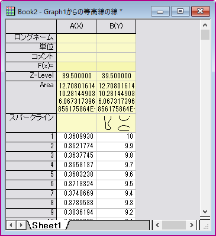
Task: Select cell with value 0.3748669
Action: click(76, 194)
